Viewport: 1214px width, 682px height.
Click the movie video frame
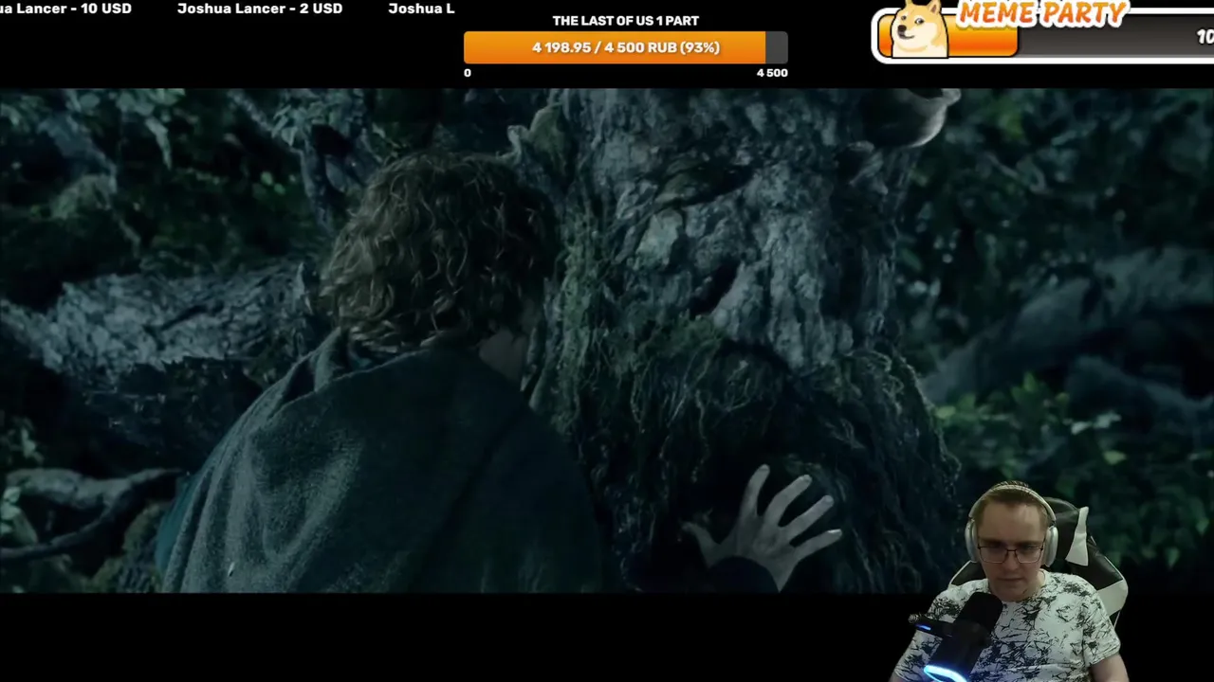607,341
